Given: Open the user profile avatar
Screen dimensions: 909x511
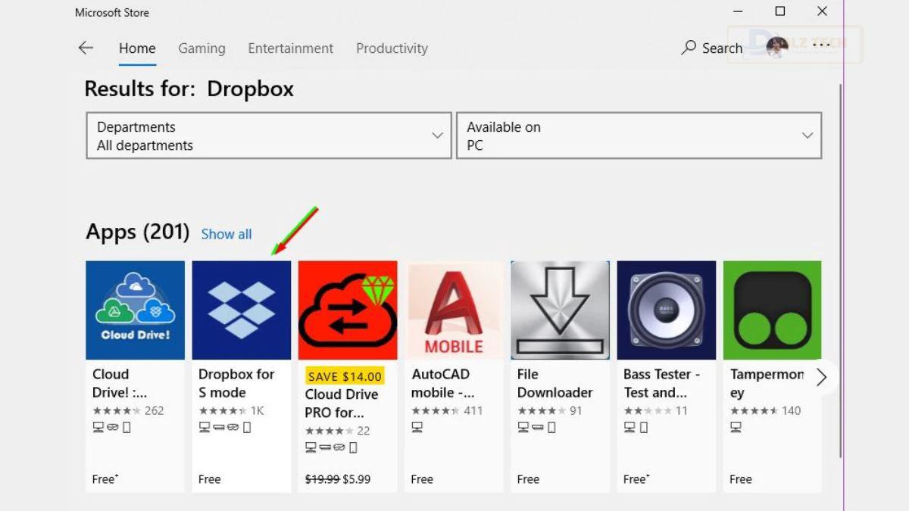Looking at the screenshot, I should click(x=777, y=47).
